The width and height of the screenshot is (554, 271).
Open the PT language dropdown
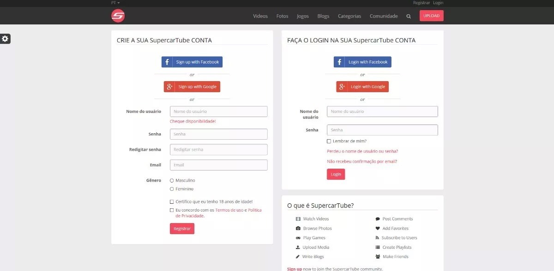(115, 3)
